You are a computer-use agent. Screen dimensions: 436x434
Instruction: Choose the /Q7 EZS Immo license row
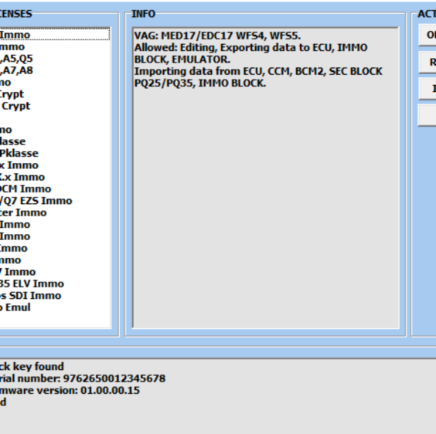click(x=55, y=201)
